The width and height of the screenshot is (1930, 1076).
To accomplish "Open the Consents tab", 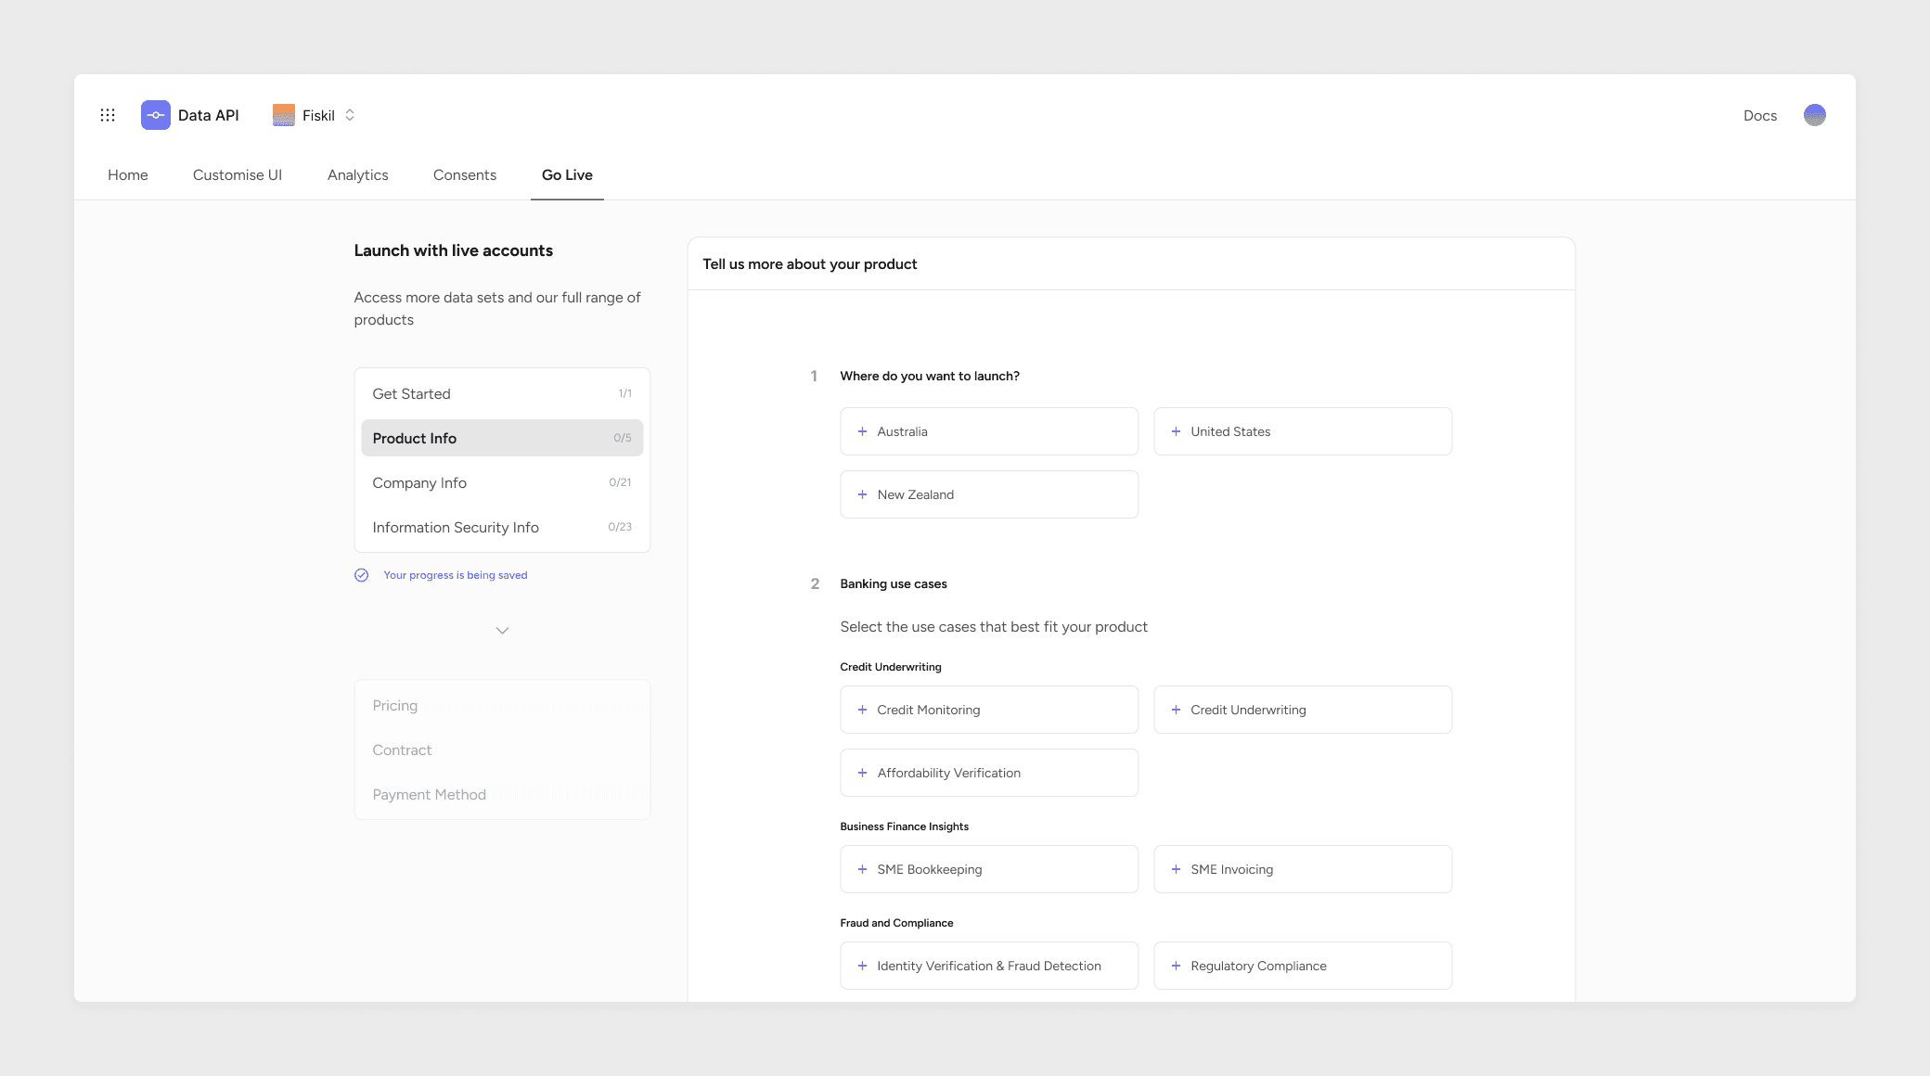I will (464, 174).
